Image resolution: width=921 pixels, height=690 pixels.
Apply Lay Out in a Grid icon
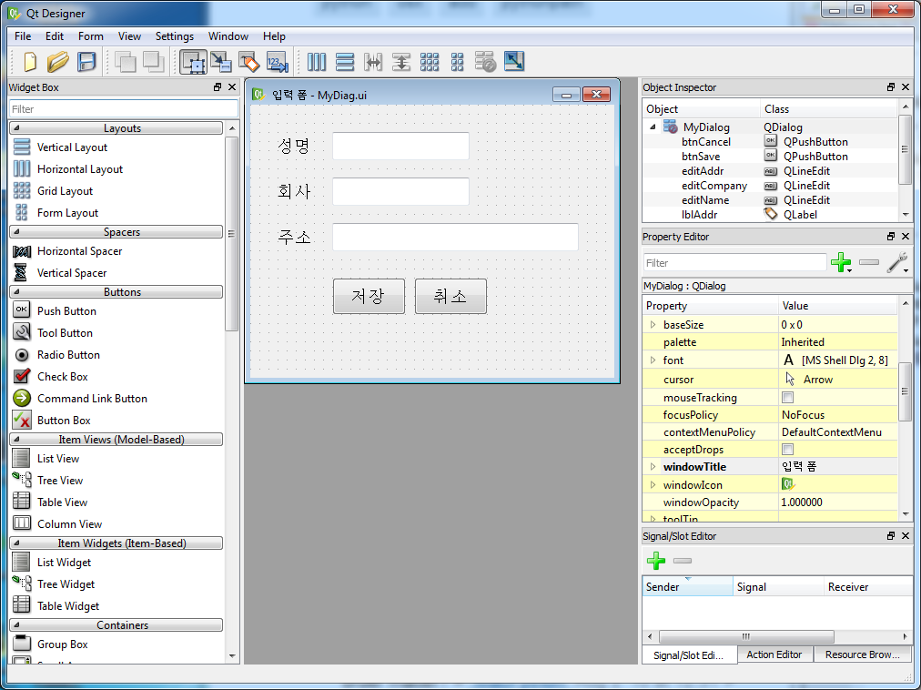(430, 62)
